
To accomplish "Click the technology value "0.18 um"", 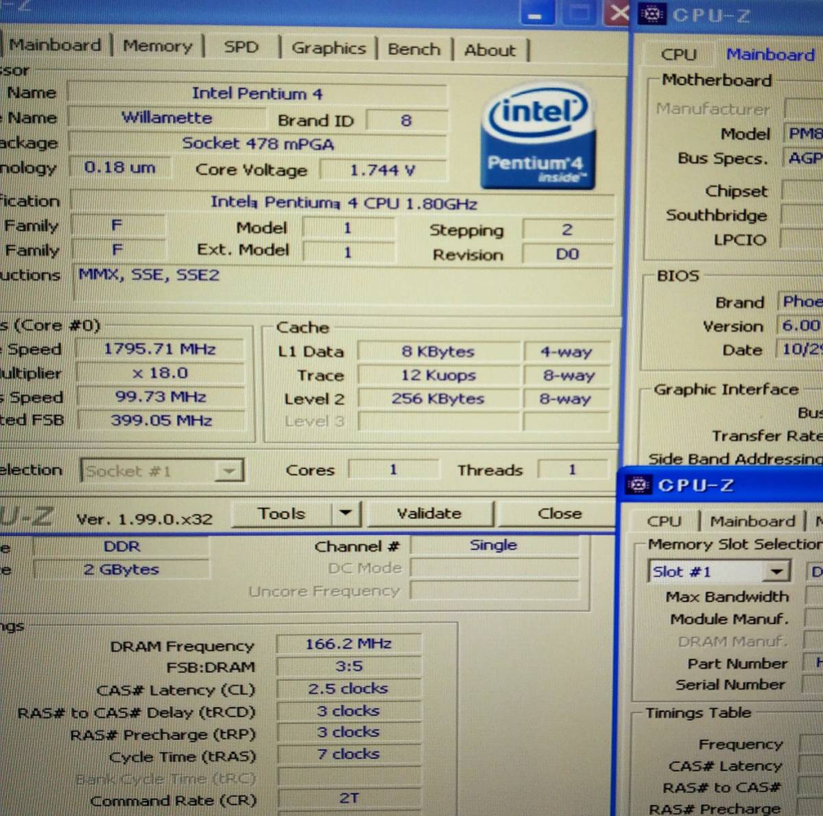I will tap(120, 168).
